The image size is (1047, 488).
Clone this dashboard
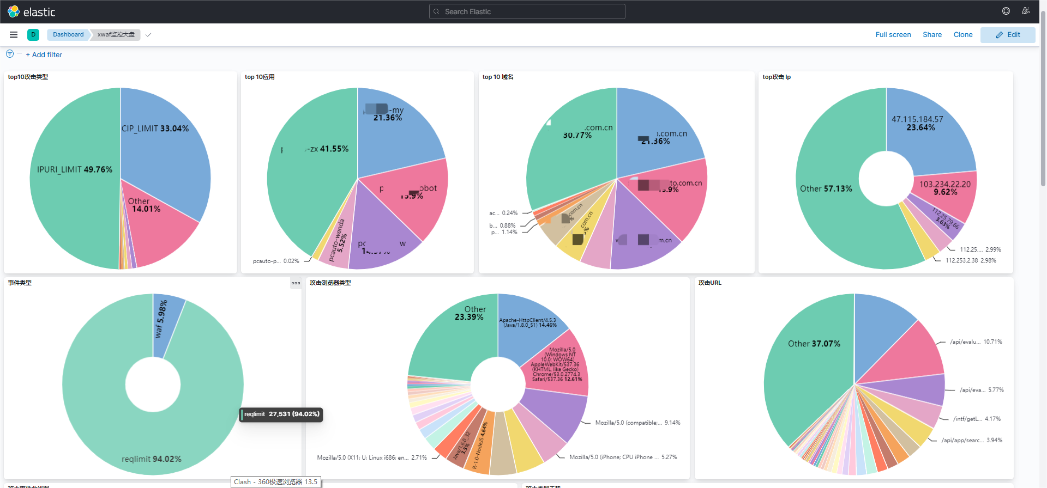click(x=963, y=34)
